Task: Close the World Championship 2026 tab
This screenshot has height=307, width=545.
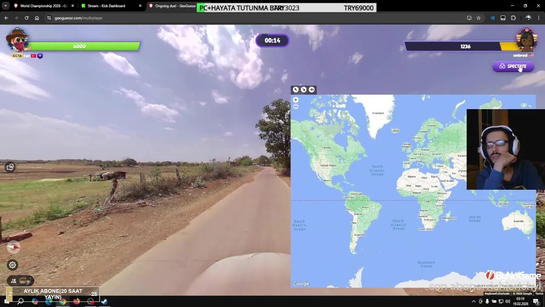Action: click(72, 6)
